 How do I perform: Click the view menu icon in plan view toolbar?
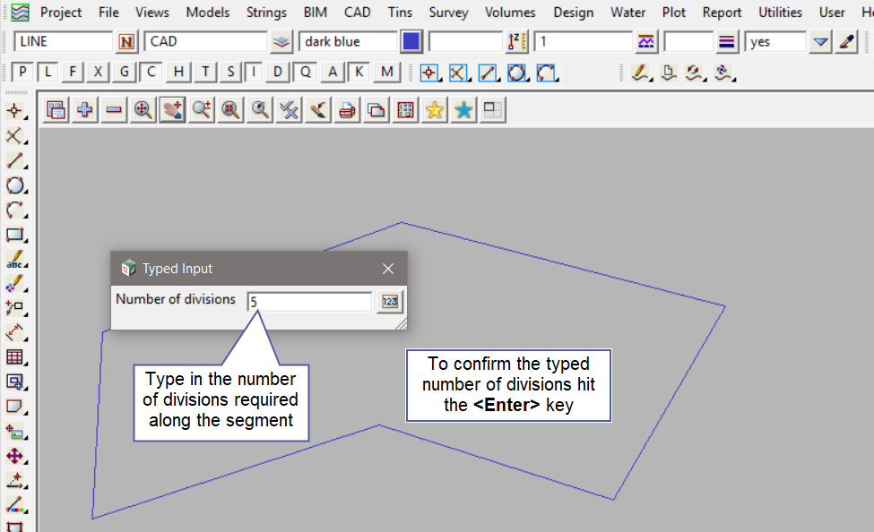[x=56, y=110]
